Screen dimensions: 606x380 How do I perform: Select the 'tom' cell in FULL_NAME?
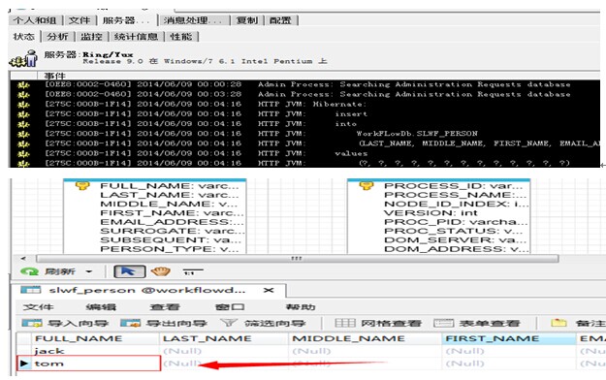[95, 364]
